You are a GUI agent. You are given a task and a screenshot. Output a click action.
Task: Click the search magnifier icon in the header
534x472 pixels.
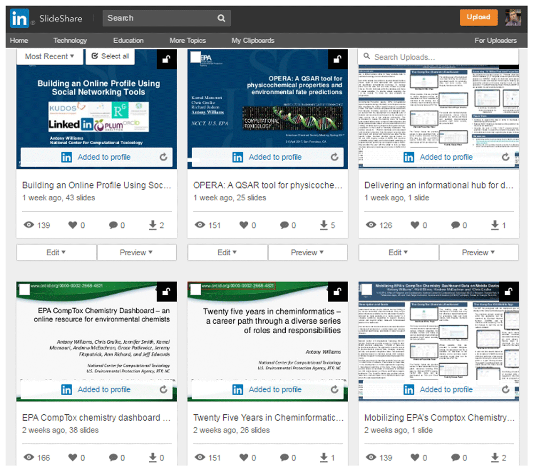[222, 18]
